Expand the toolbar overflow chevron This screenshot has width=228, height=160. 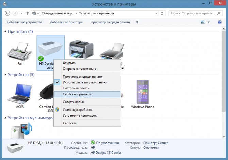tap(137, 22)
